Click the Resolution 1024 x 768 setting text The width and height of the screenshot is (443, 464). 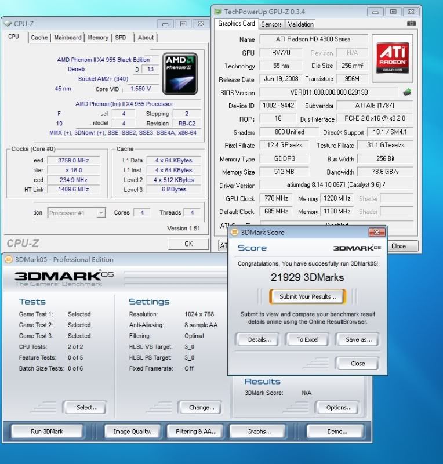pos(199,314)
